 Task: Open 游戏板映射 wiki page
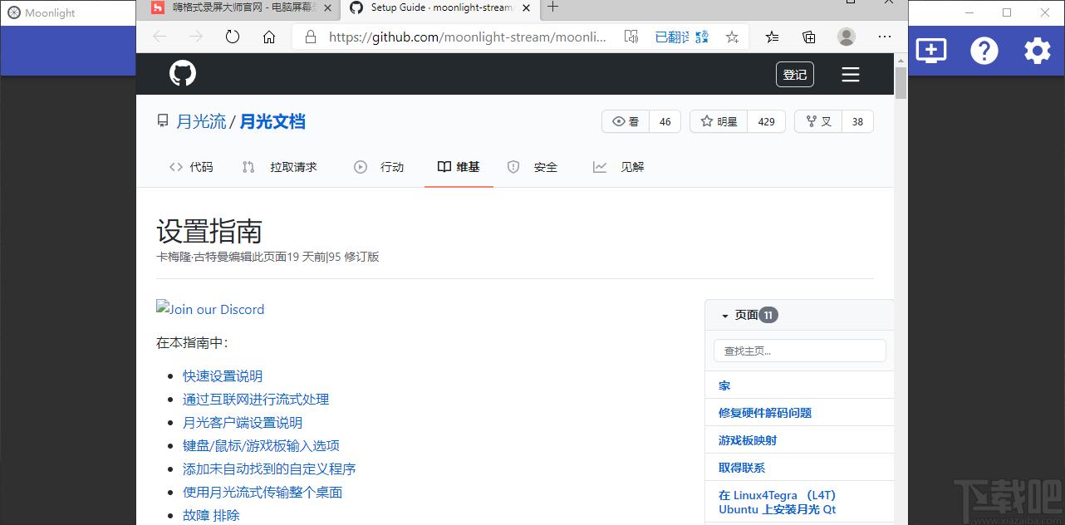point(748,440)
